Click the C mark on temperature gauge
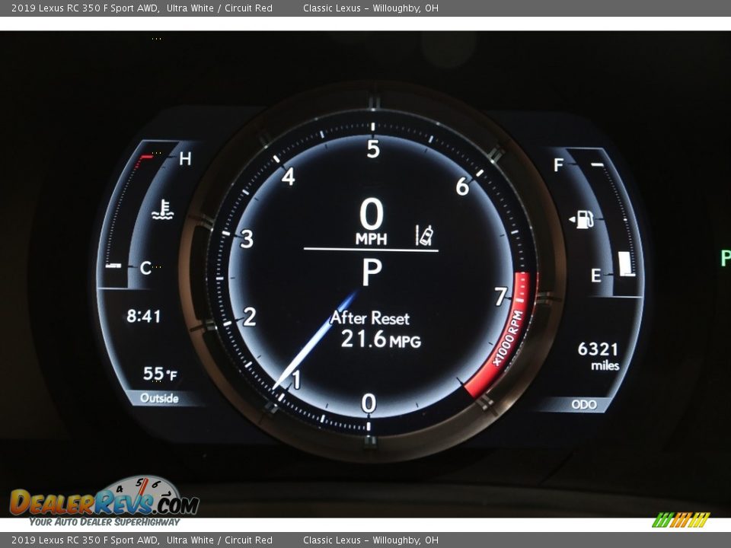The image size is (731, 548). coord(145,268)
